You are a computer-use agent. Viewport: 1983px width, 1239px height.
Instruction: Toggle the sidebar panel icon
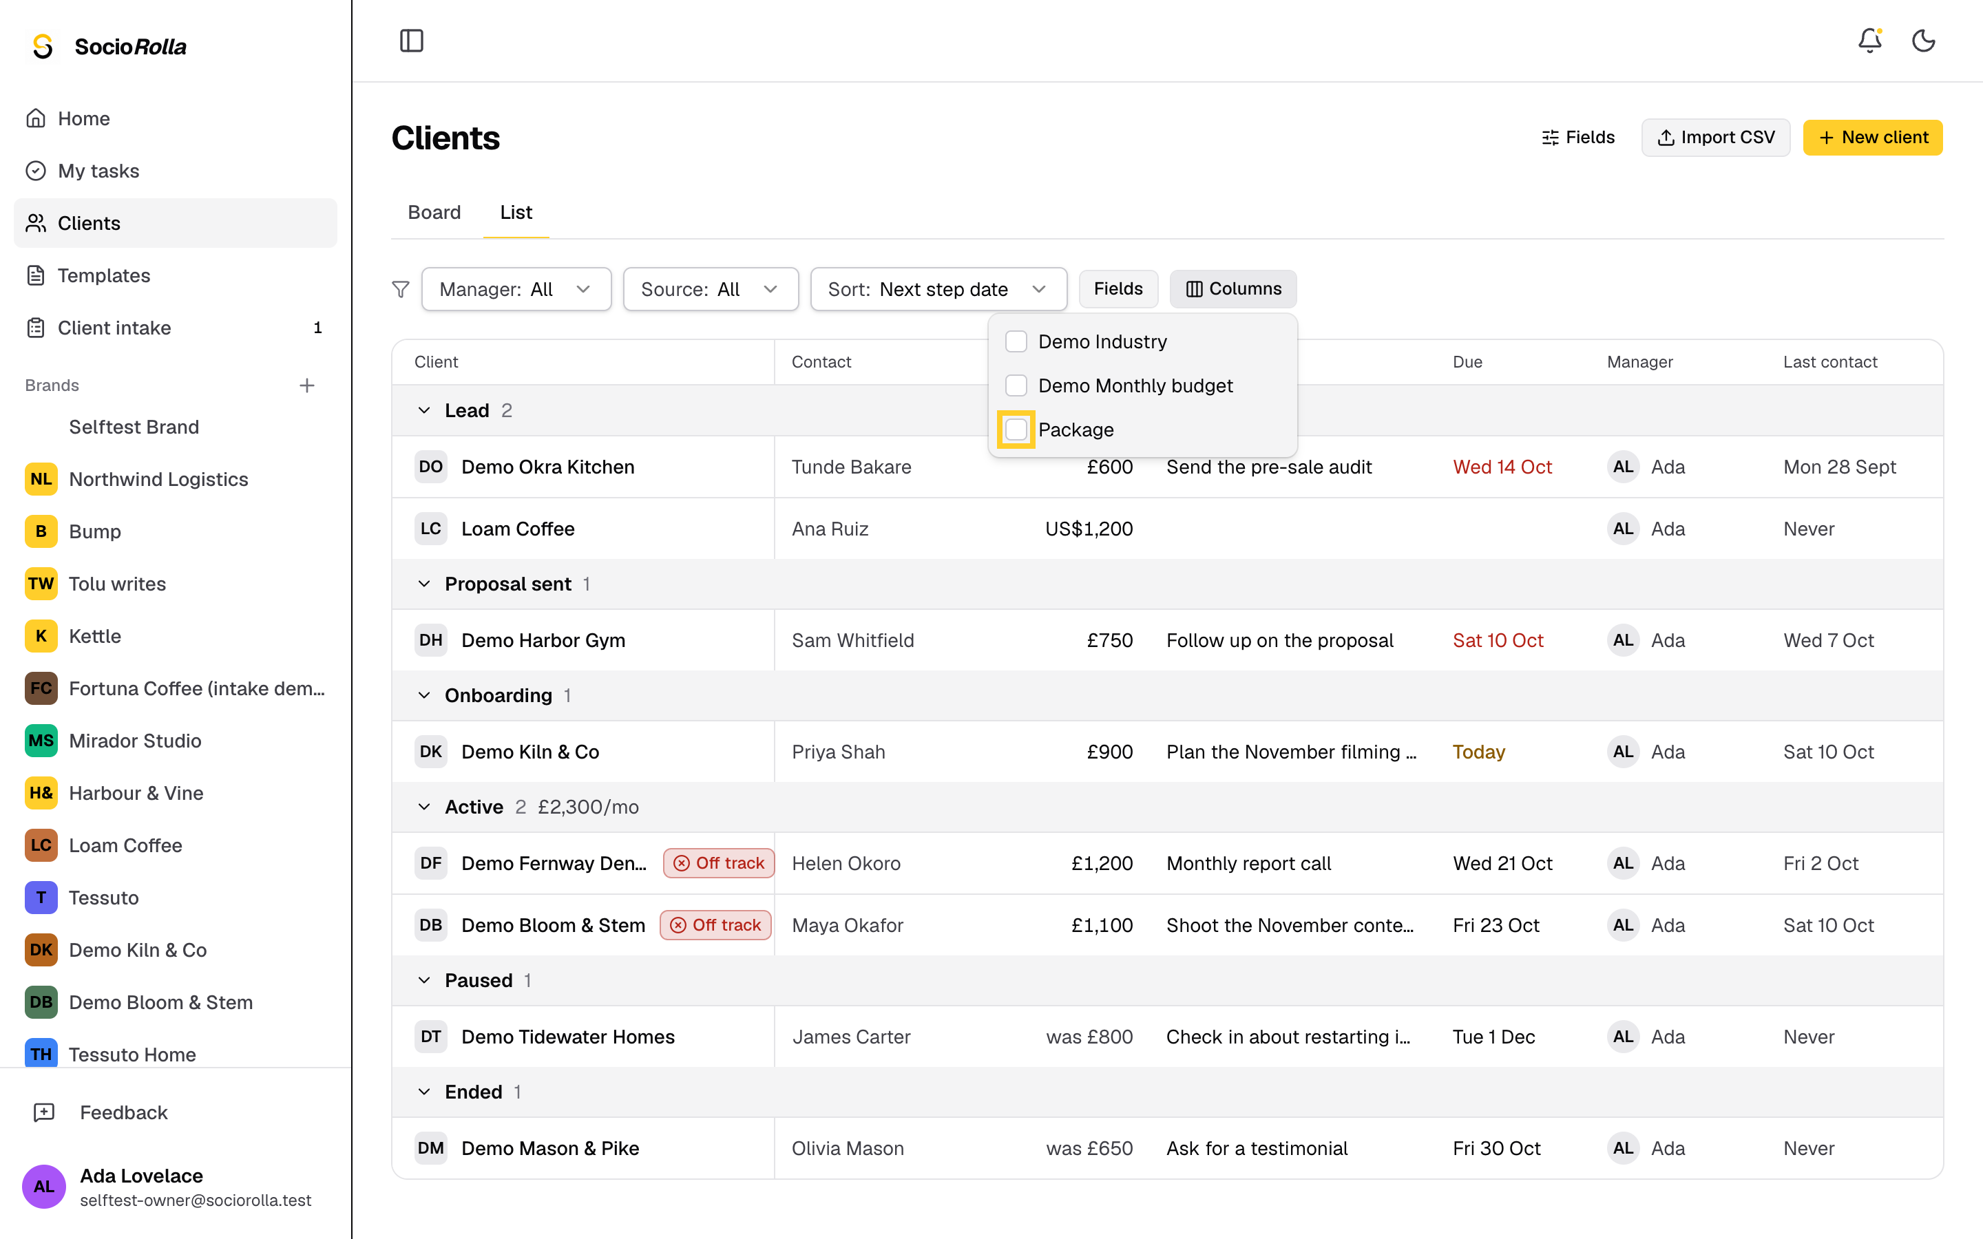point(411,40)
